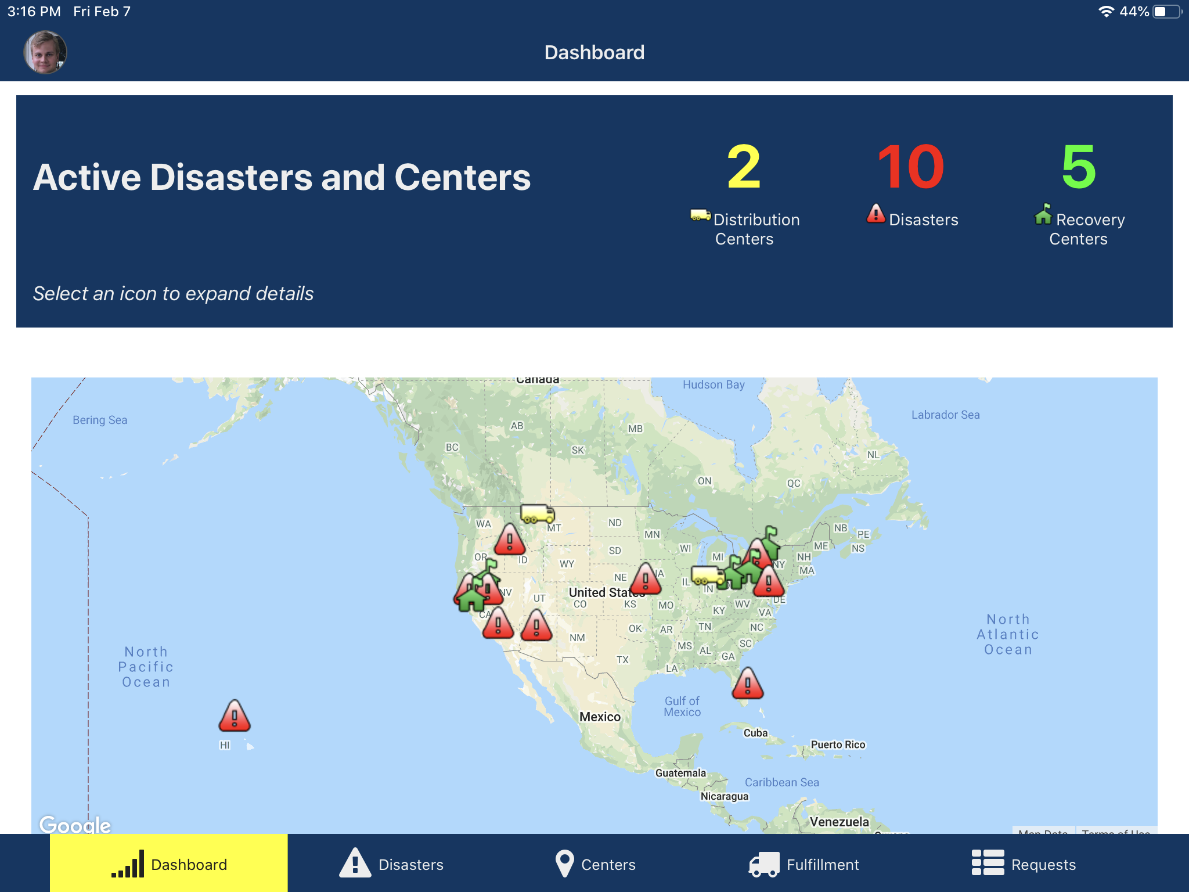Select the disaster marker in Arizona
Image resolution: width=1189 pixels, height=892 pixels.
tap(536, 625)
